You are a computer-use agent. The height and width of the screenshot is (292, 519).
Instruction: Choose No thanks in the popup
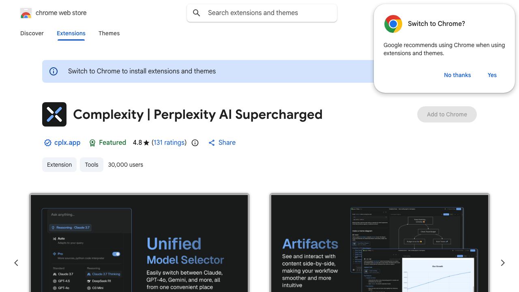(x=457, y=75)
